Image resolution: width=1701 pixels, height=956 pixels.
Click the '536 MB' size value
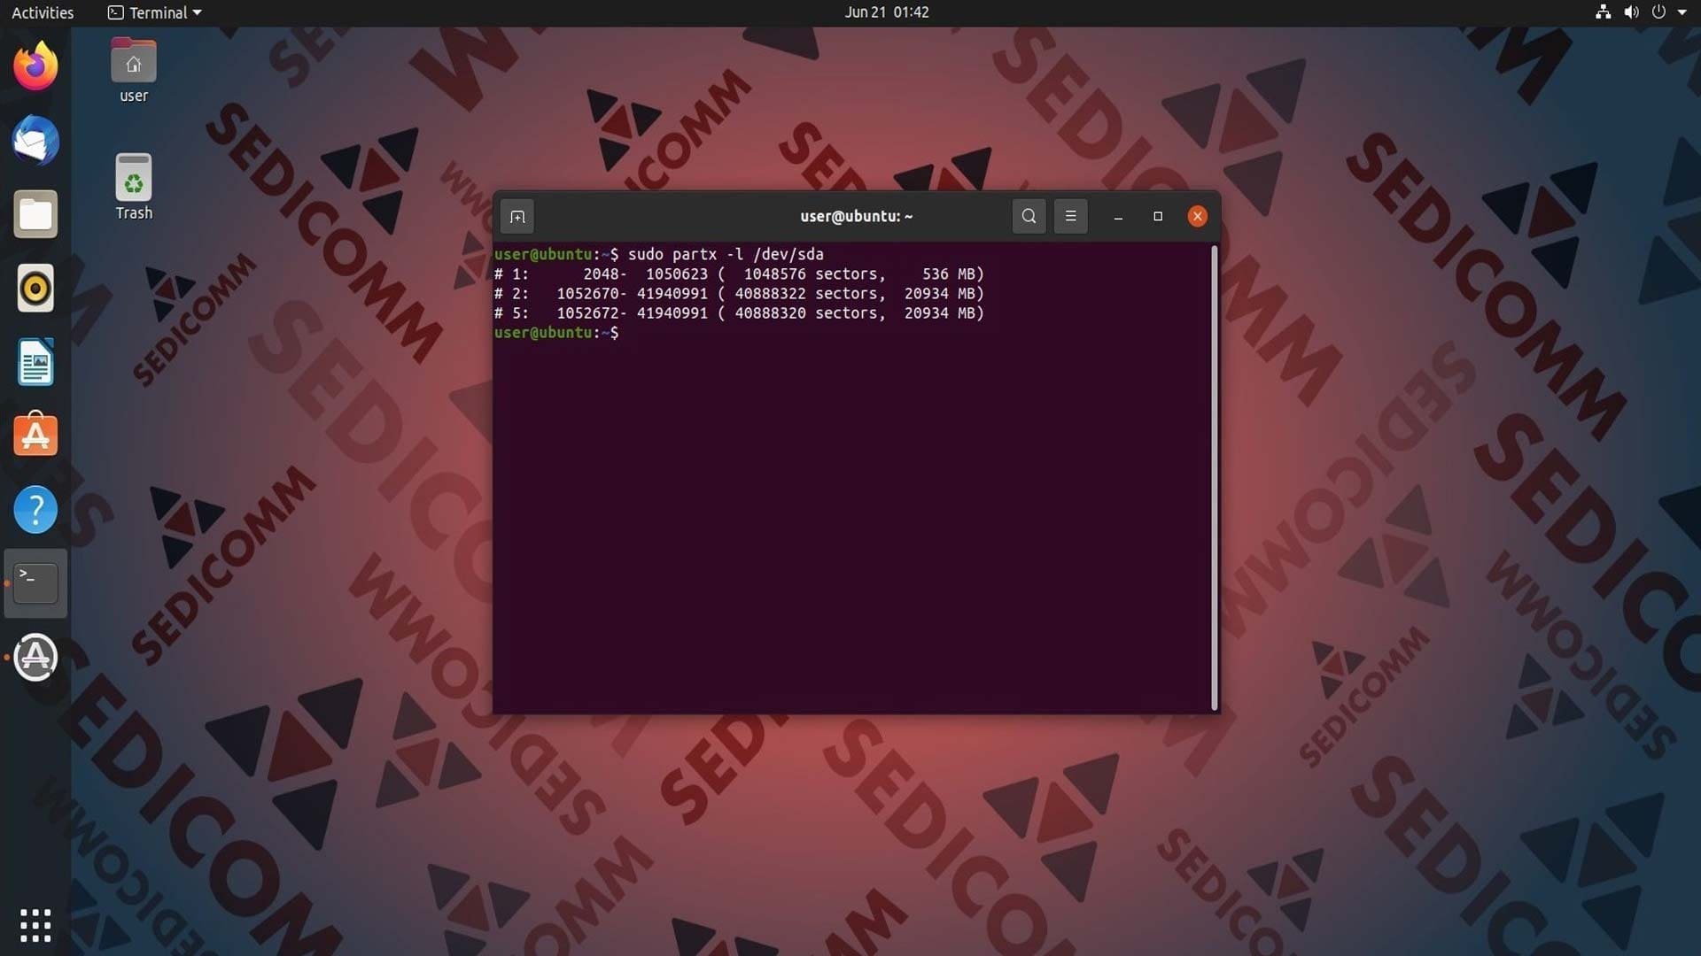[948, 274]
